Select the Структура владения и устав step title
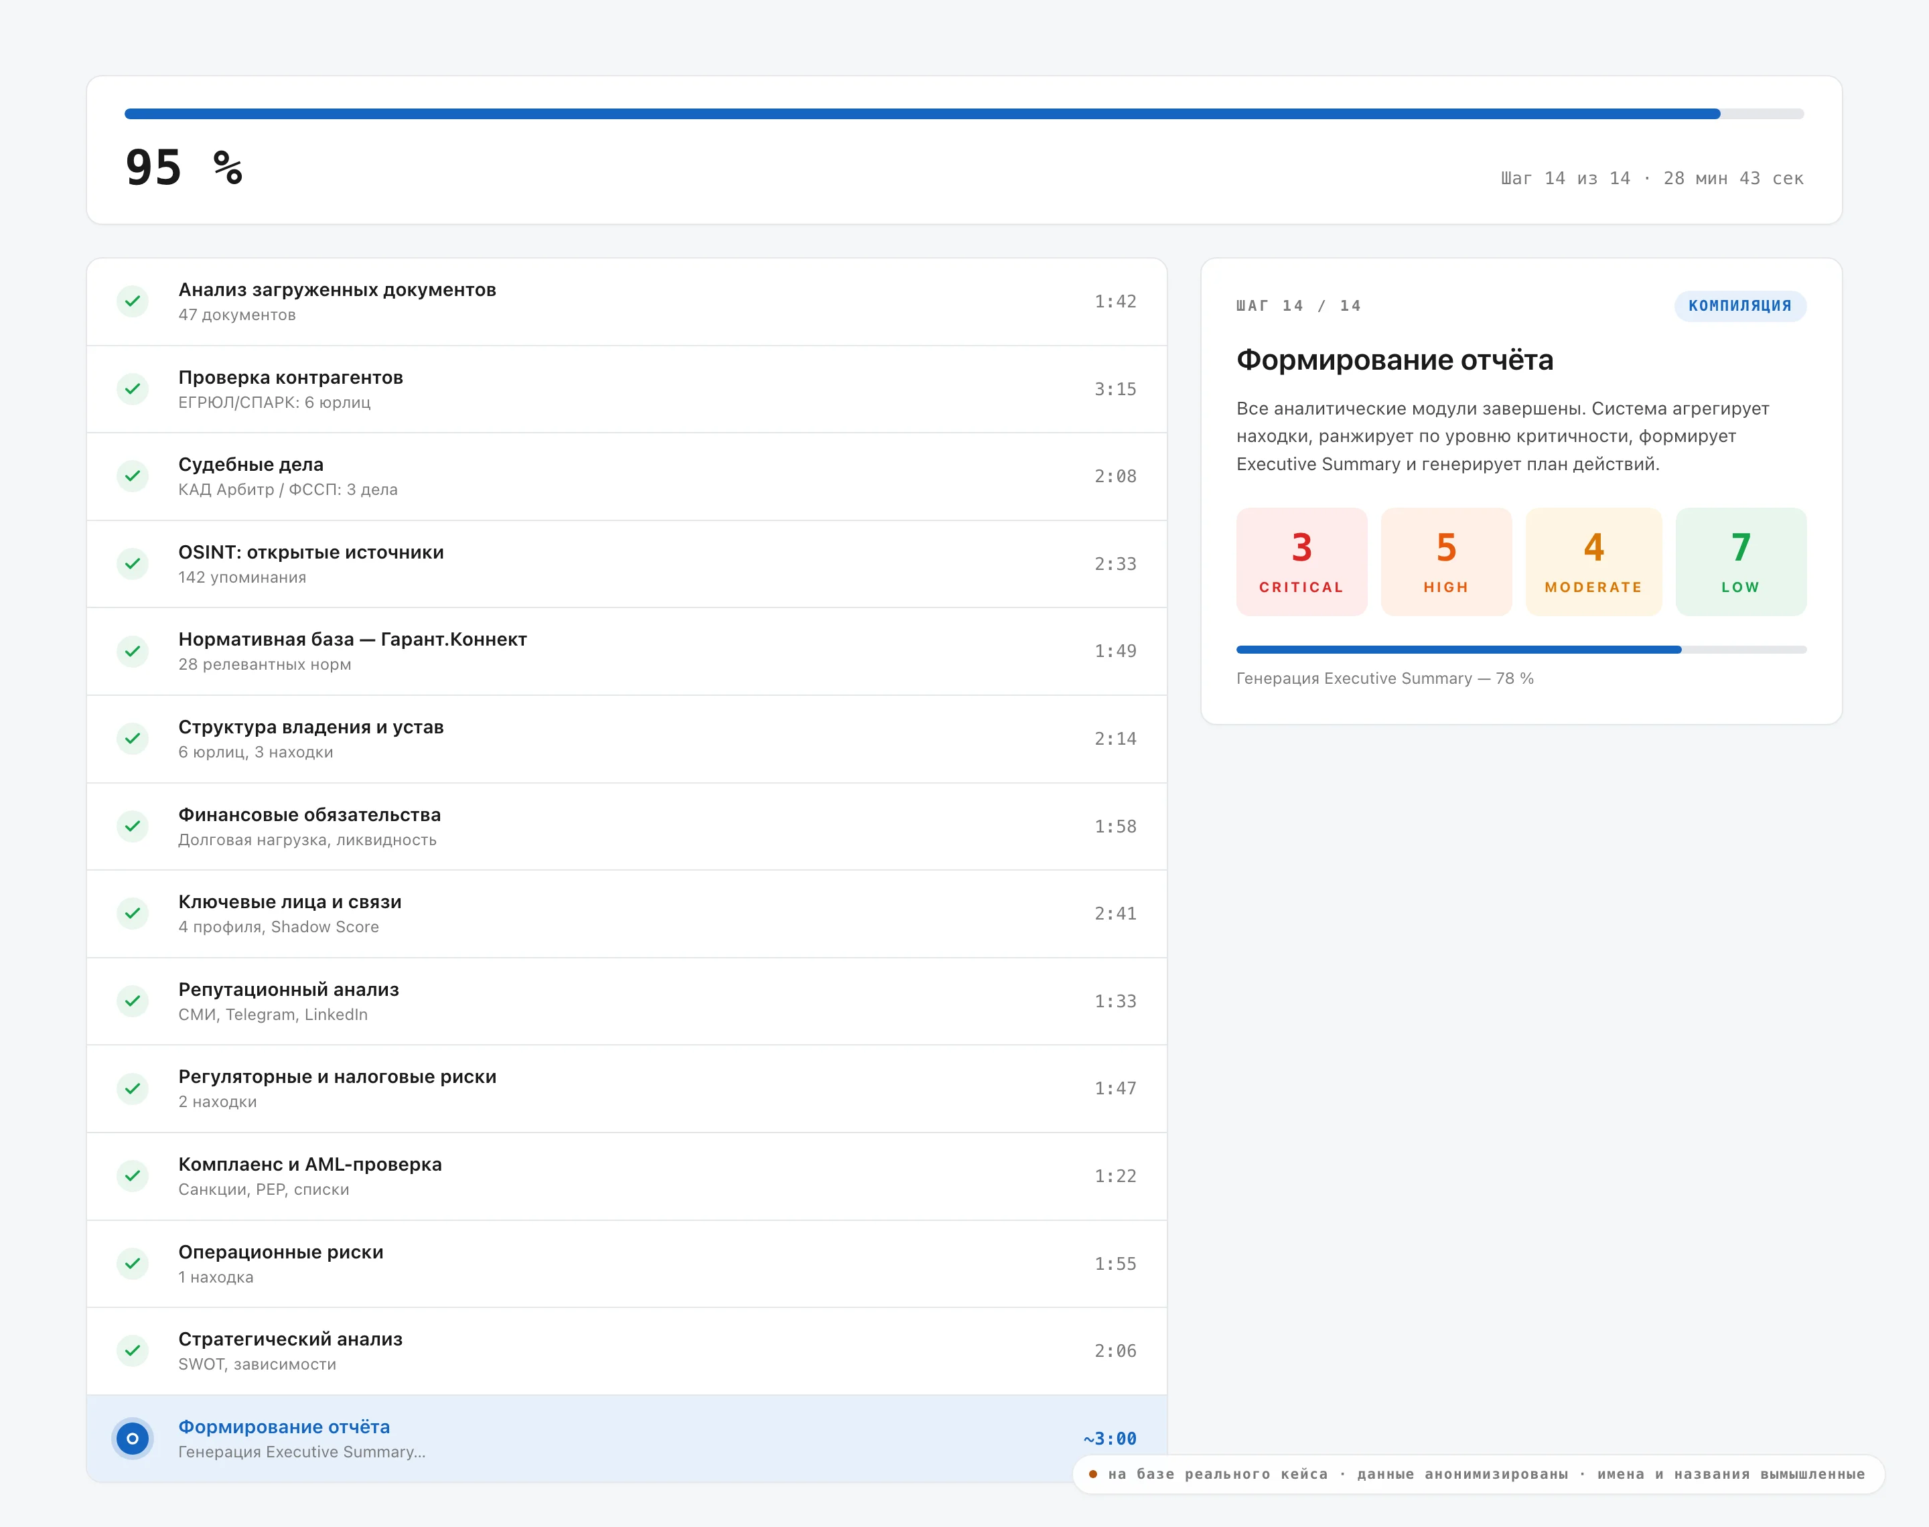The image size is (1929, 1527). (x=311, y=727)
